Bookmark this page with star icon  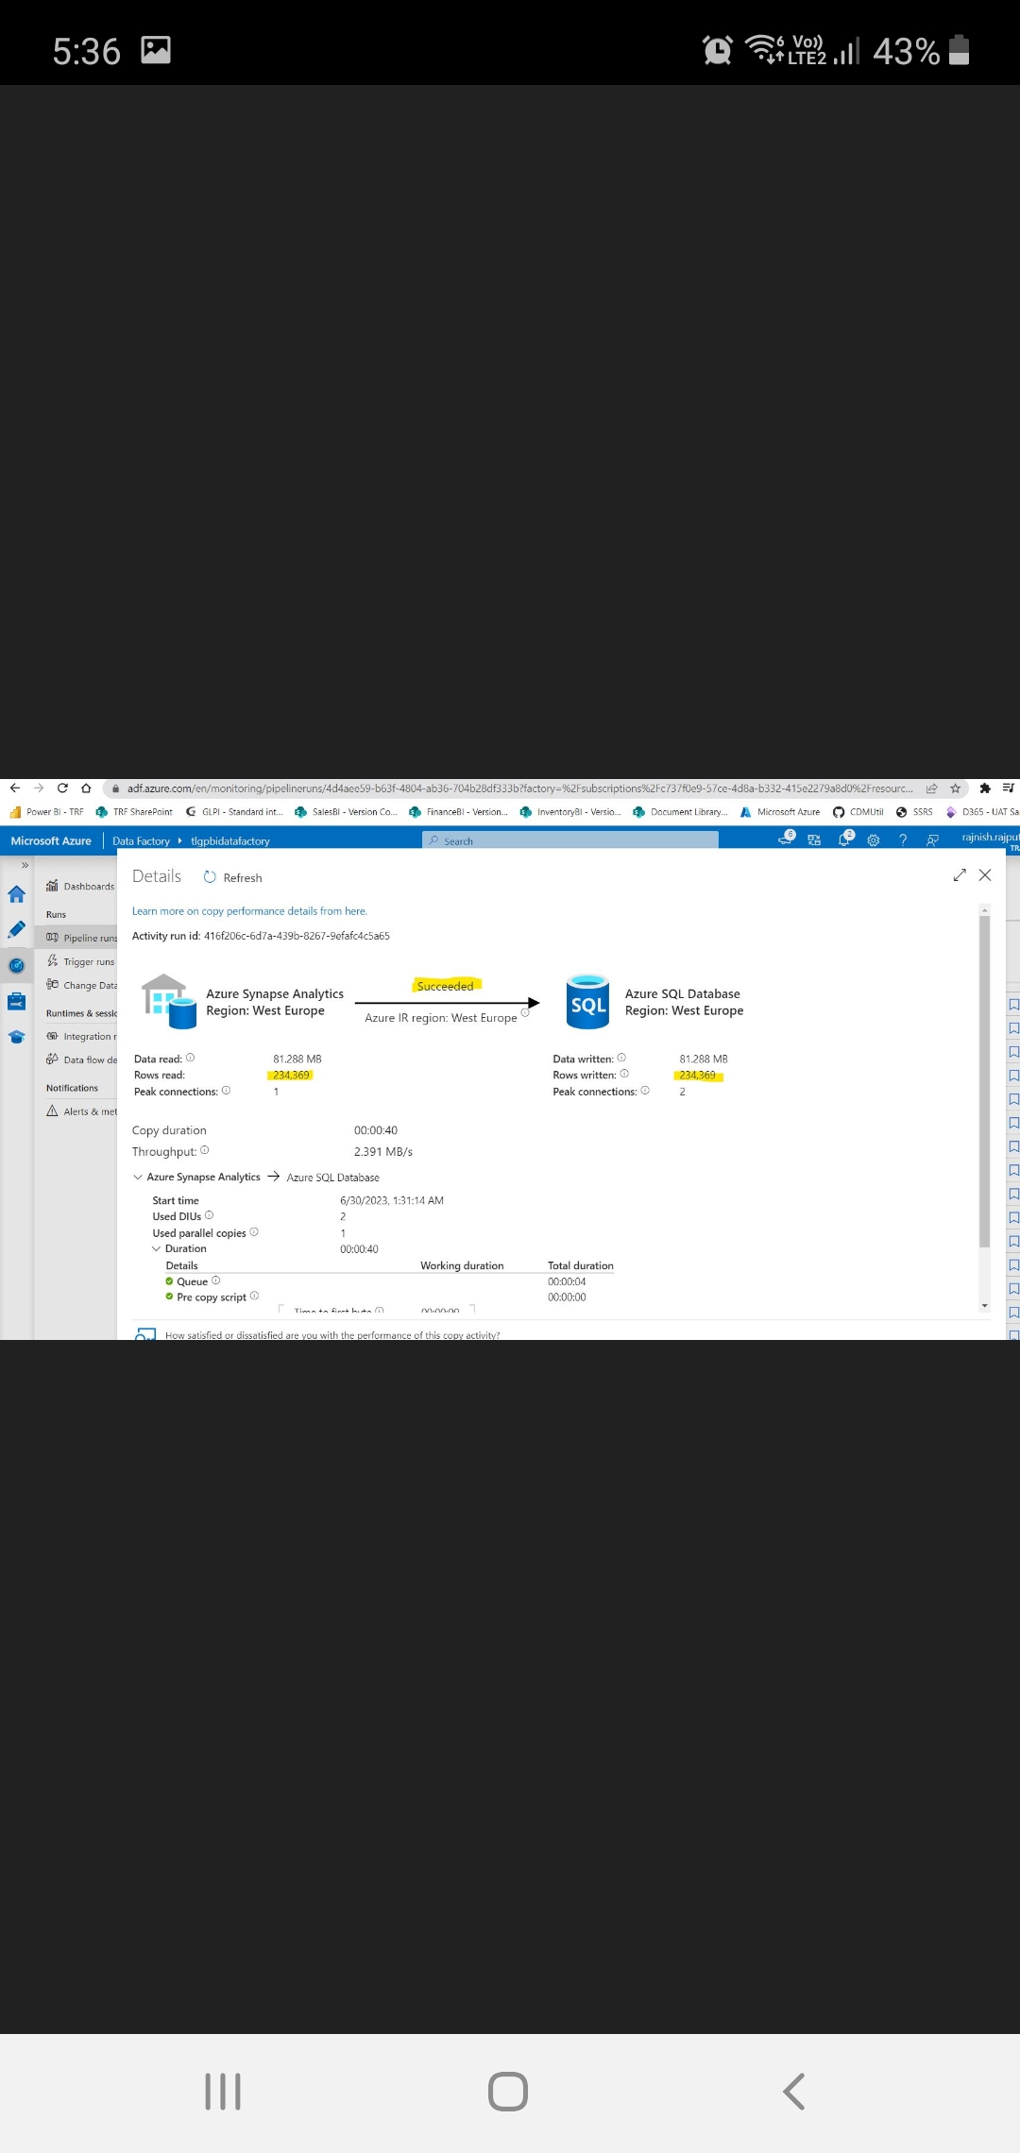pos(955,788)
